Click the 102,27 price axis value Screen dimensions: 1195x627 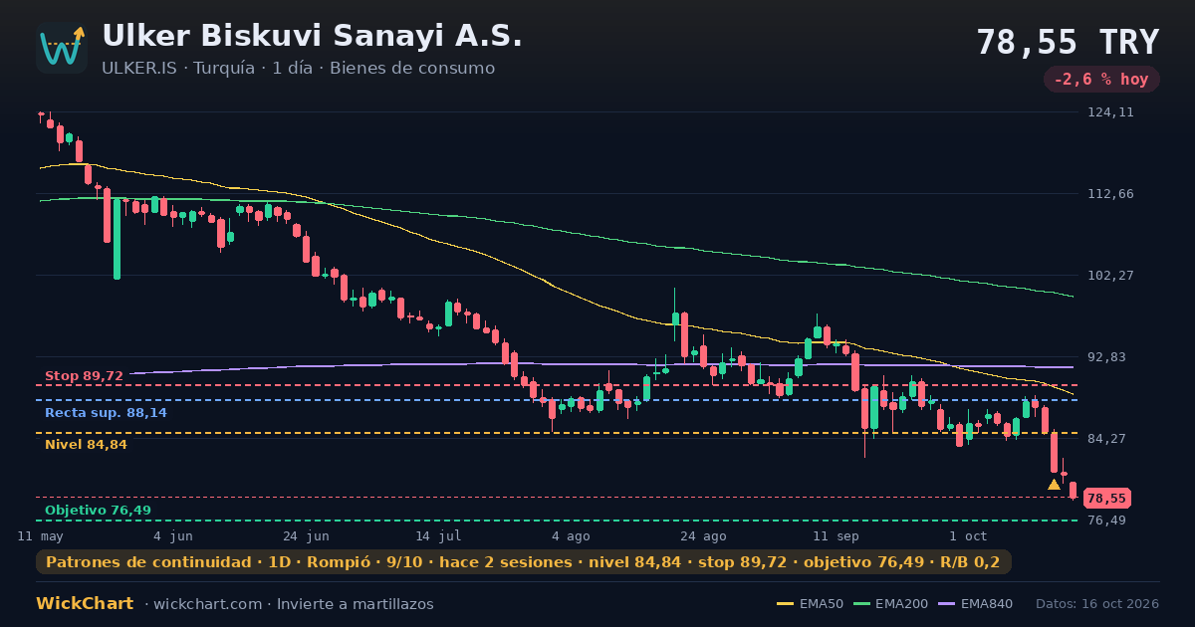[x=1110, y=276]
